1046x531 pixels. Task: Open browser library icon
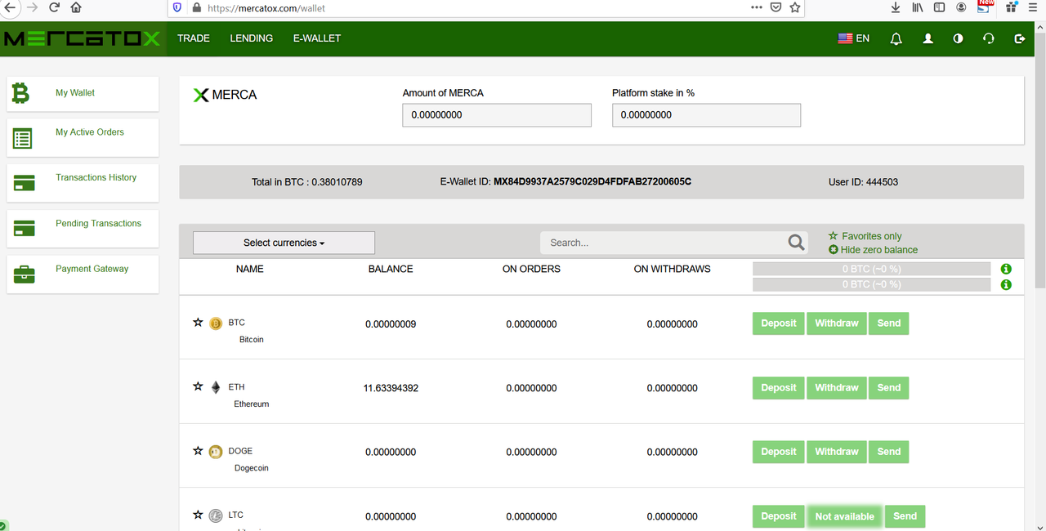click(918, 7)
